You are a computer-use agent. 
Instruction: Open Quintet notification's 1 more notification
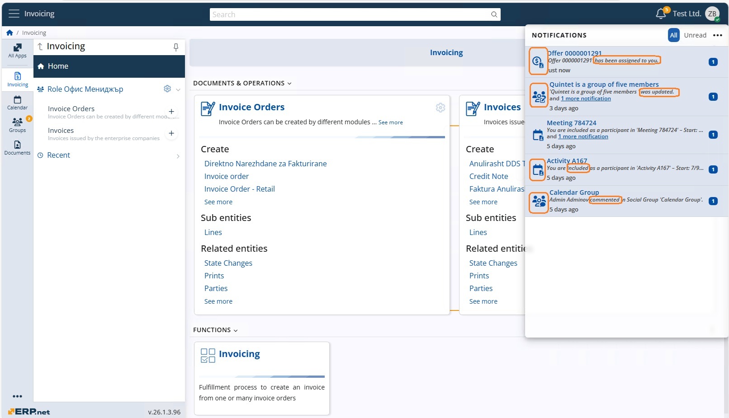pos(586,99)
